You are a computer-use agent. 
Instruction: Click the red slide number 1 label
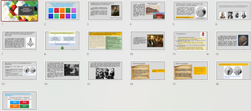2,24
